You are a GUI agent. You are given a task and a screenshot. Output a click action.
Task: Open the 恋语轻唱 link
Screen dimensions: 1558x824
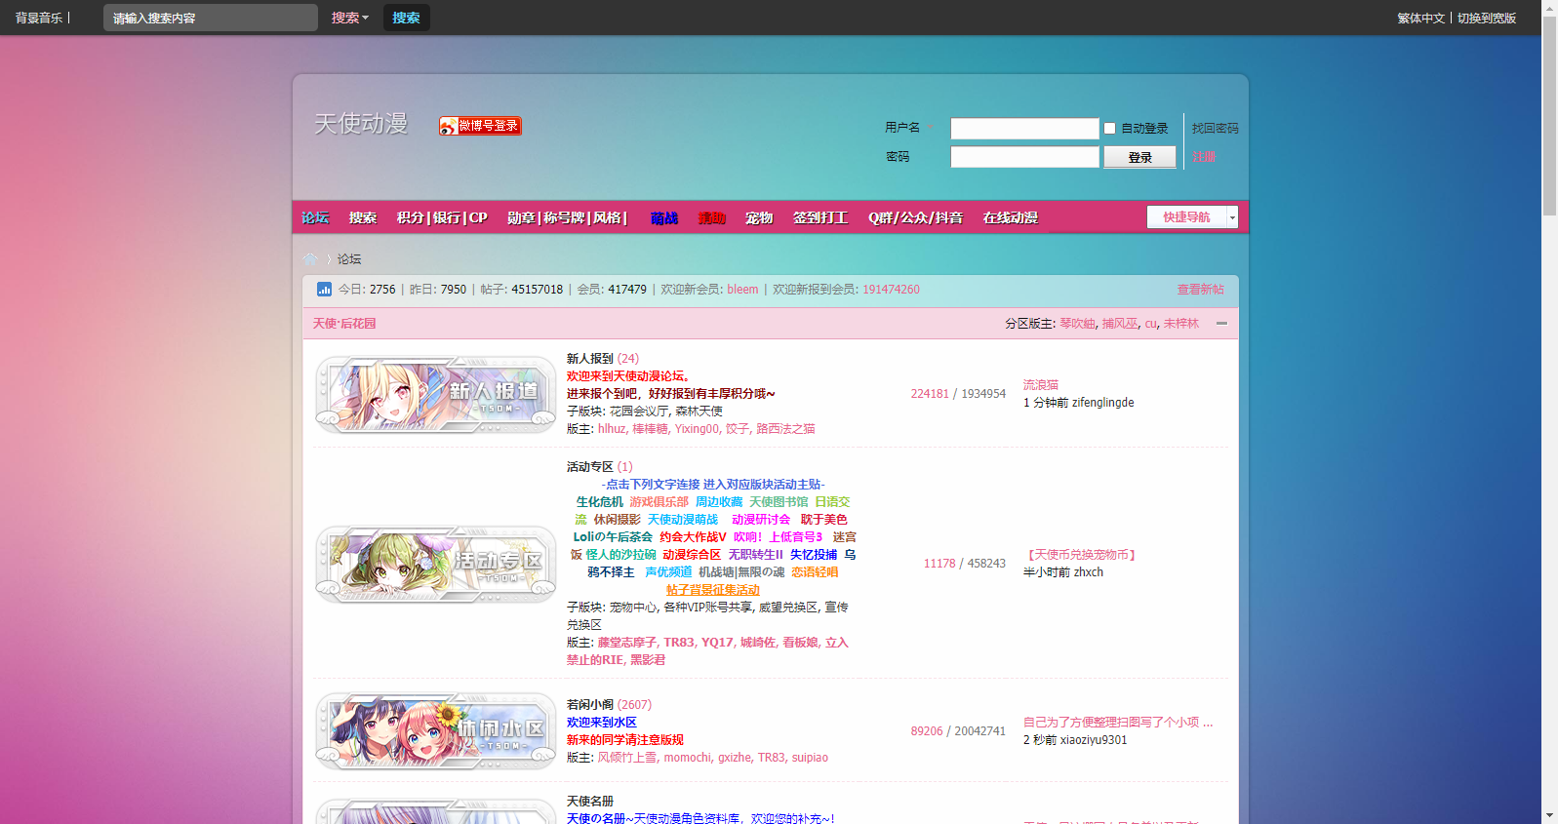(815, 572)
